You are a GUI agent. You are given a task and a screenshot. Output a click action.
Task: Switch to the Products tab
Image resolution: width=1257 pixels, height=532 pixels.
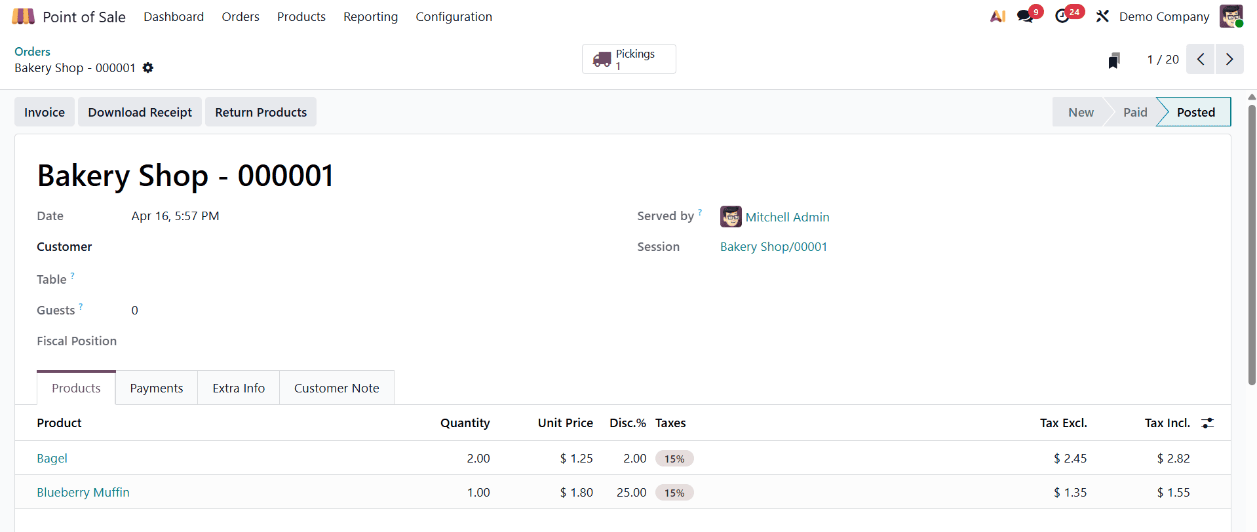76,388
